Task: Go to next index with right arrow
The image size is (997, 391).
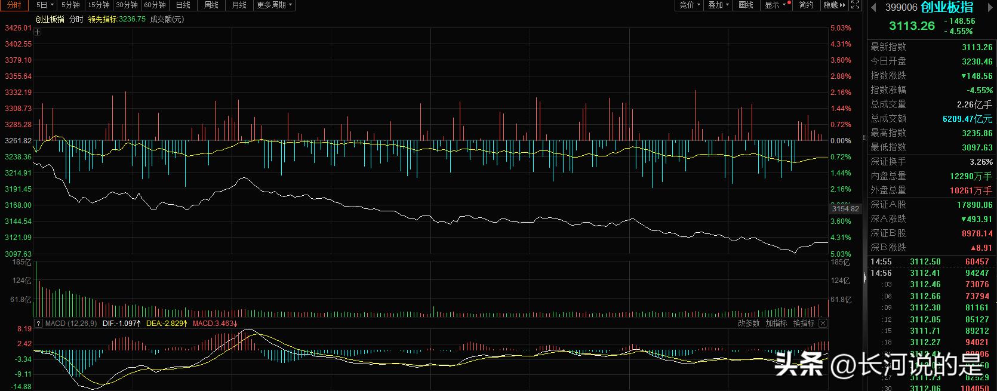Action: tap(989, 7)
